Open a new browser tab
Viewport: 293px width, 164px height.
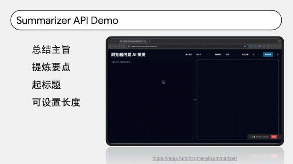(149, 41)
